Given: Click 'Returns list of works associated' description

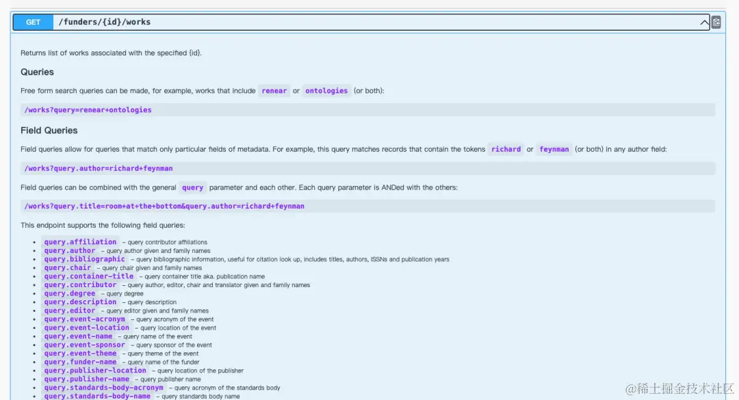Looking at the screenshot, I should 111,53.
